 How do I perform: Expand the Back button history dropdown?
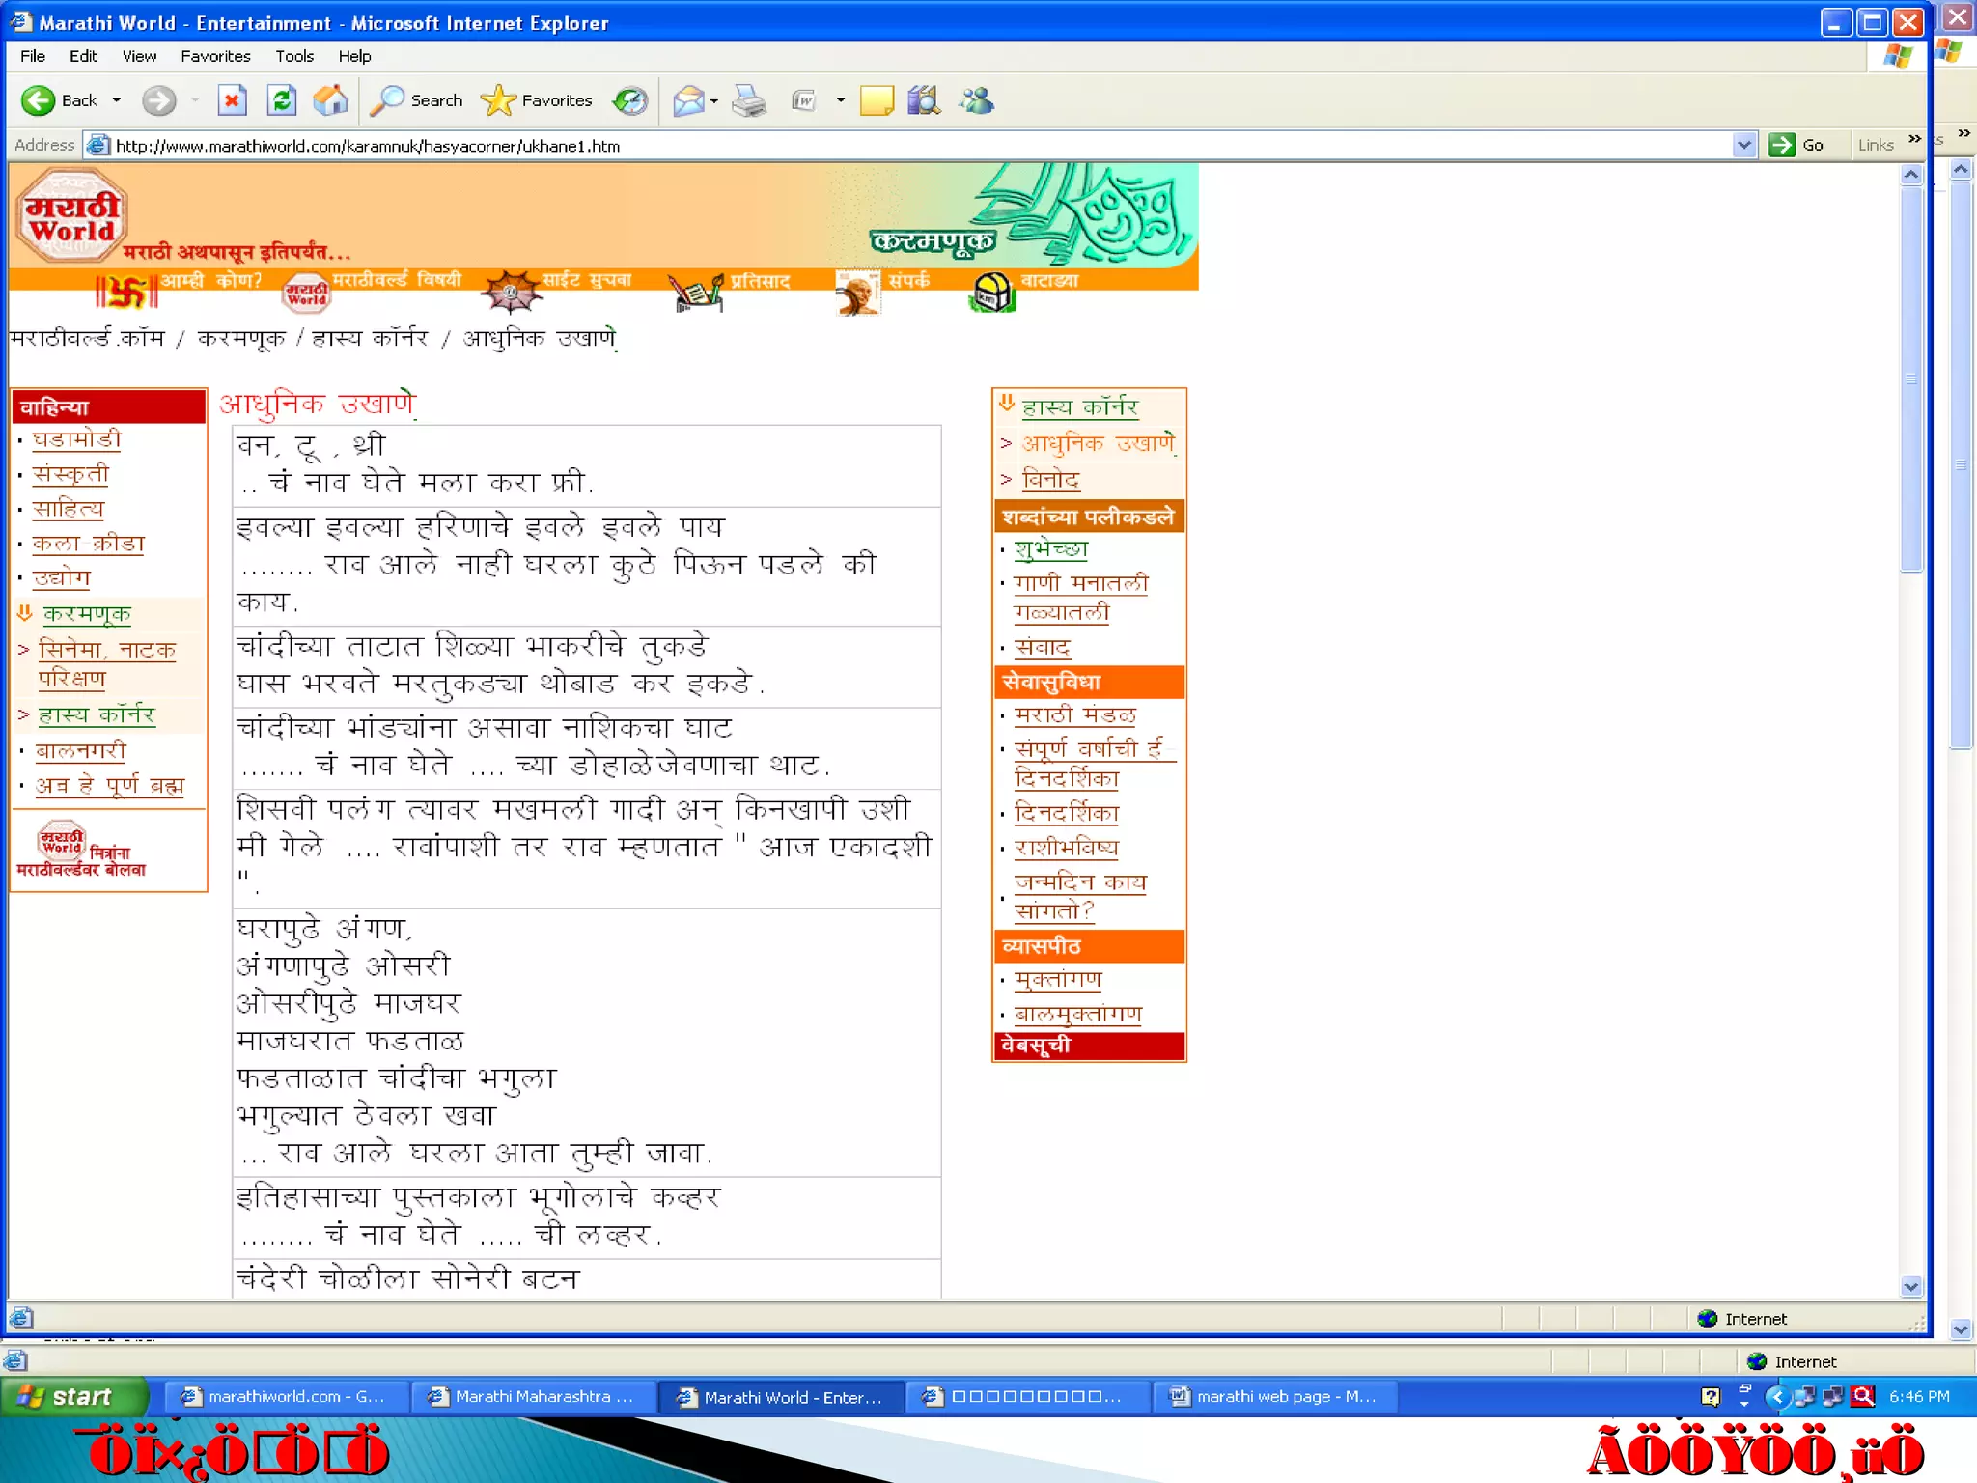point(117,100)
